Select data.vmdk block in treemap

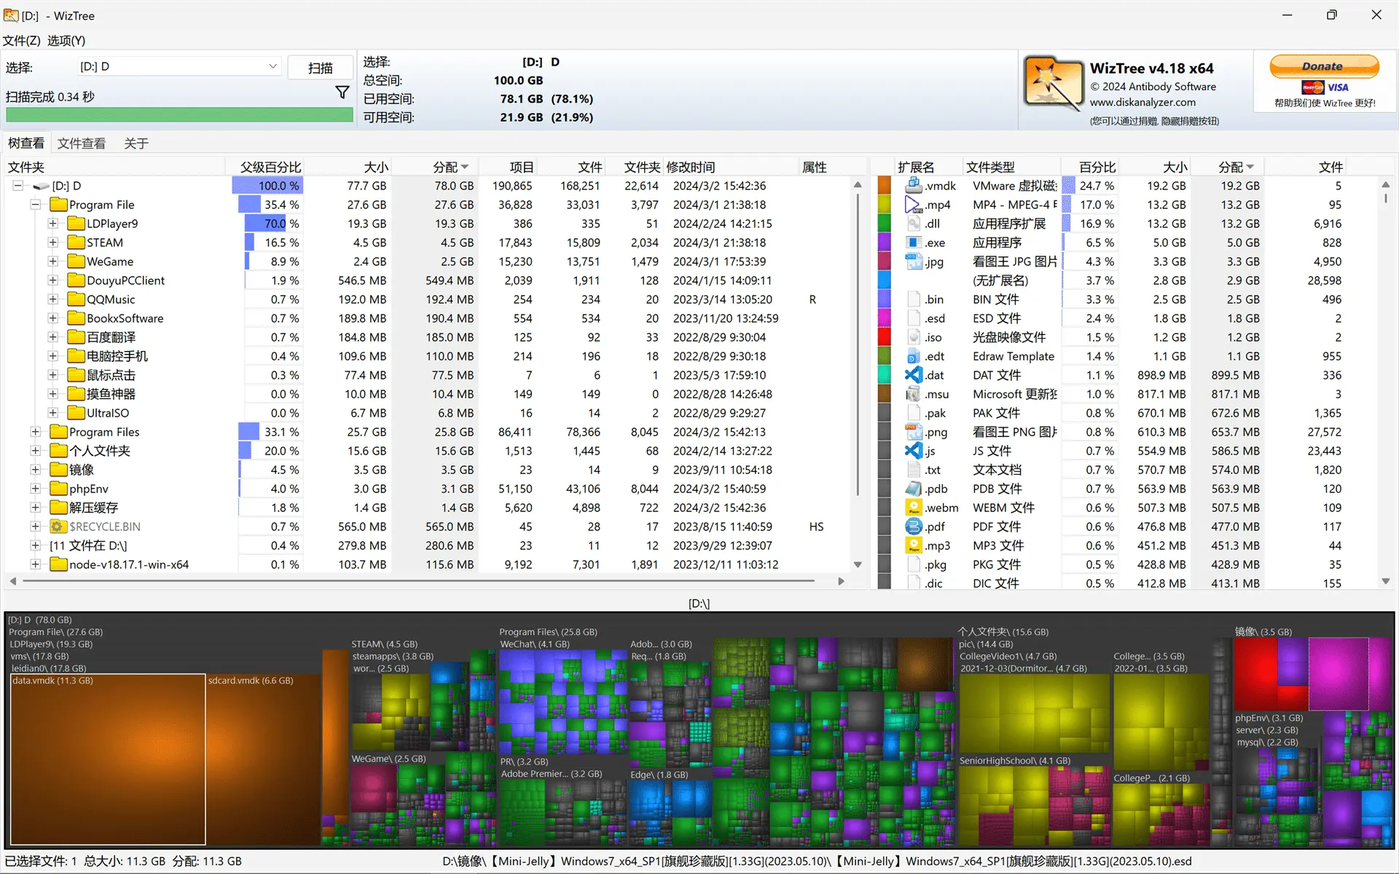(x=108, y=757)
